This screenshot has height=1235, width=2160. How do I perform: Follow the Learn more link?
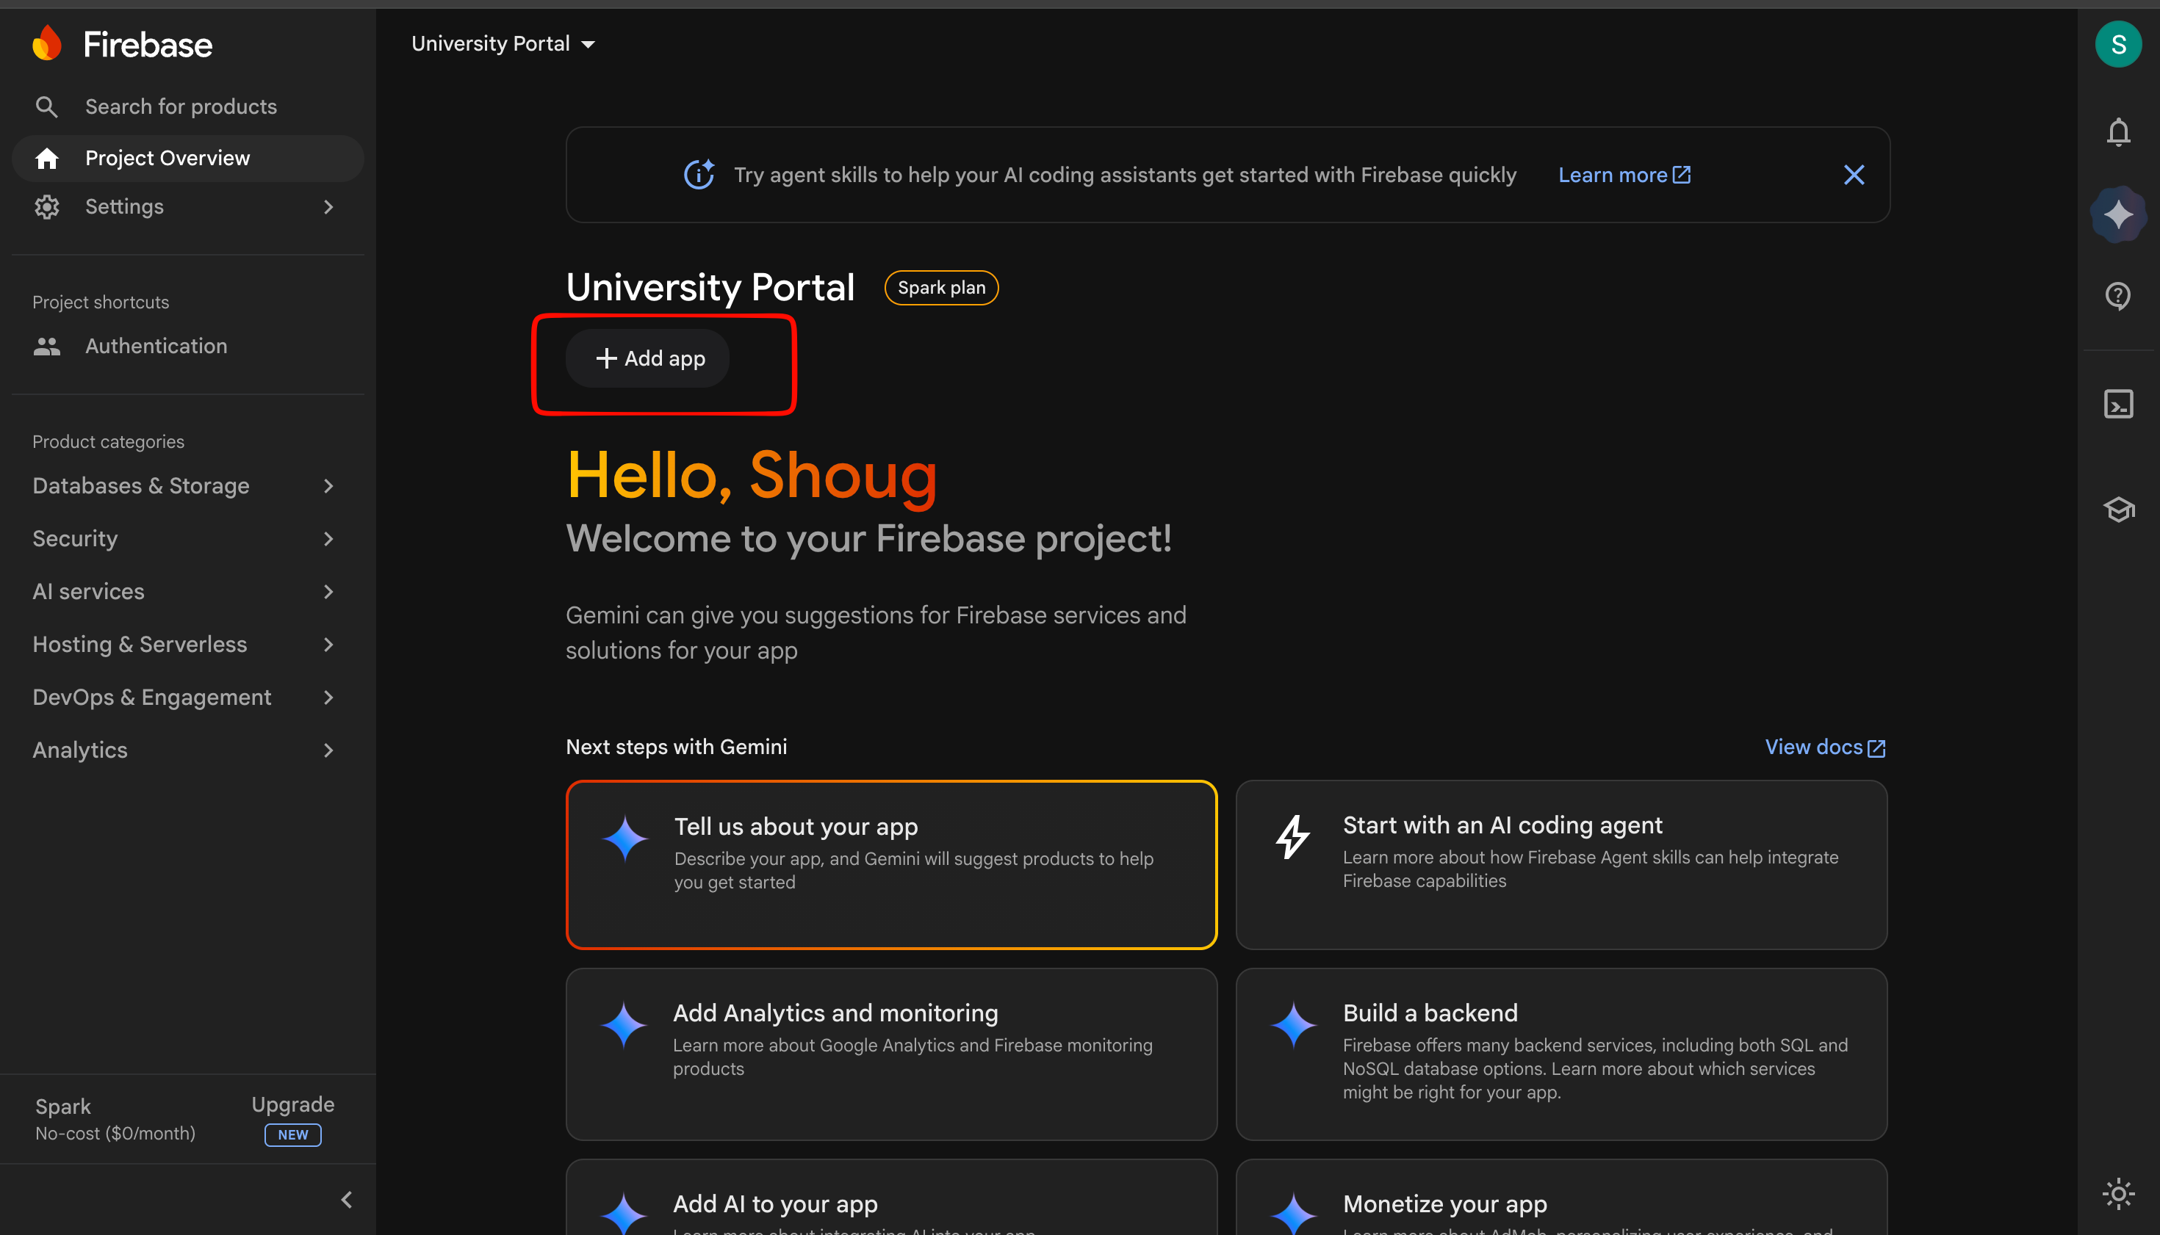pyautogui.click(x=1624, y=175)
